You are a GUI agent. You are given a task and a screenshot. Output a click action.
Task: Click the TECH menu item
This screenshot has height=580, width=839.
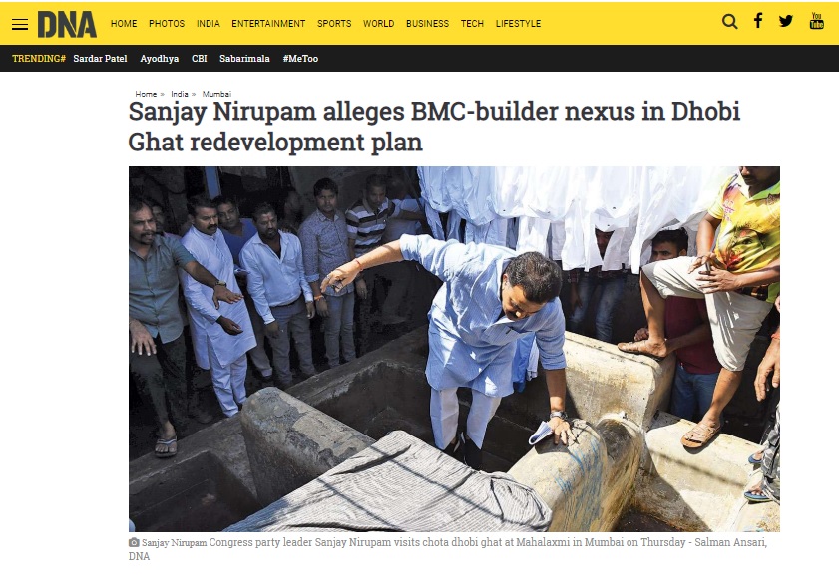click(x=472, y=24)
